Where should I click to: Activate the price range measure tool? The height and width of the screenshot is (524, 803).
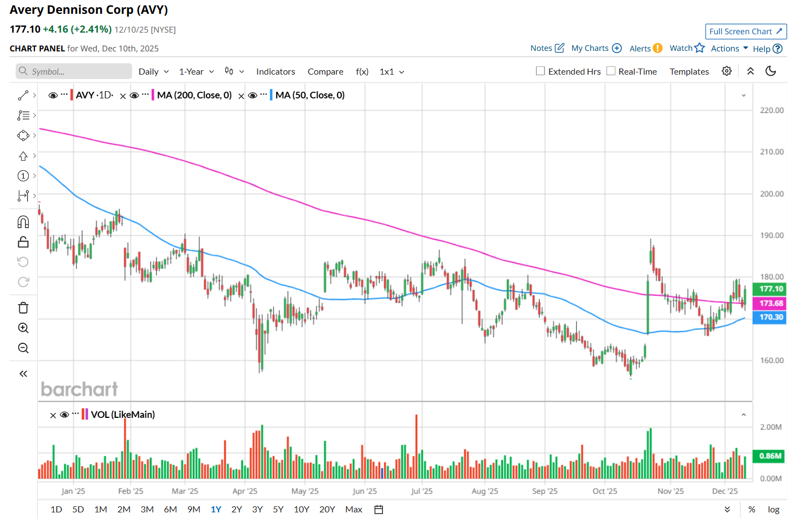point(23,196)
